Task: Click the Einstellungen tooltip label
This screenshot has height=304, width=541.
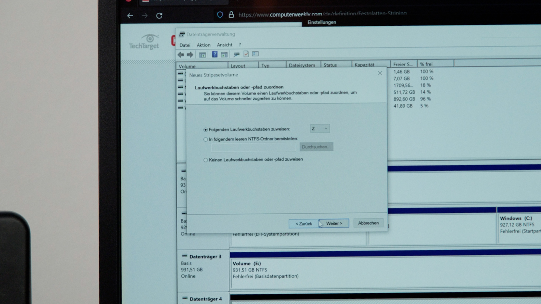Action: (322, 22)
